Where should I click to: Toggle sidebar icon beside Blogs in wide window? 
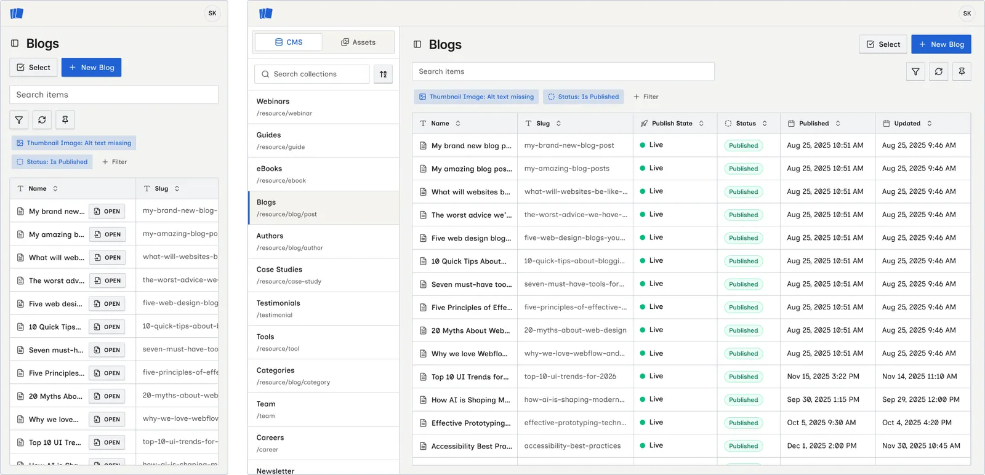[x=417, y=44]
